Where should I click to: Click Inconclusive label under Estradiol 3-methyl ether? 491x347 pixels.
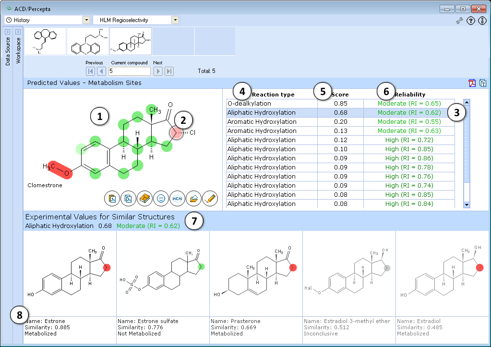click(321, 334)
